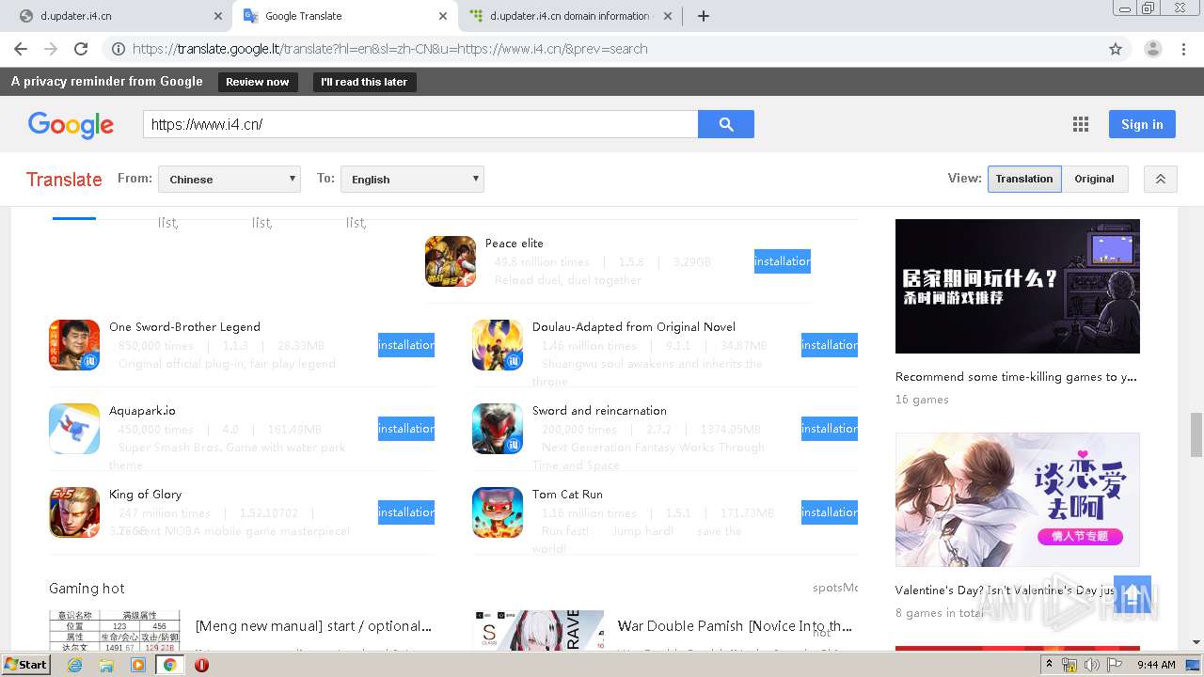Viewport: 1204px width, 677px height.
Task: Install Aquapark.io
Action: coord(406,429)
